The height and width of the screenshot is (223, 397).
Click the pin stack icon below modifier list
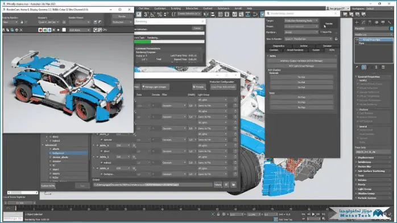pos(357,67)
